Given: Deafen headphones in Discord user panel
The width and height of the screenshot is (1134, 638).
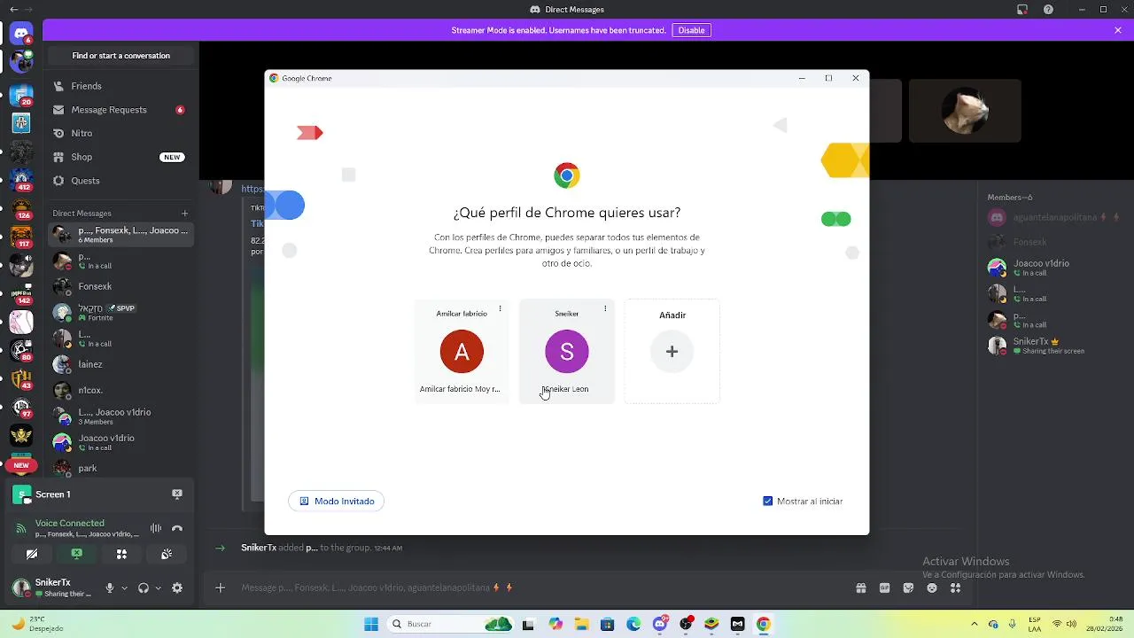Looking at the screenshot, I should tap(144, 587).
